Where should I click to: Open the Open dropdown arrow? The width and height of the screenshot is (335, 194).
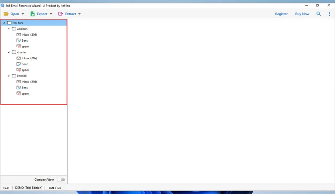[x=23, y=14]
